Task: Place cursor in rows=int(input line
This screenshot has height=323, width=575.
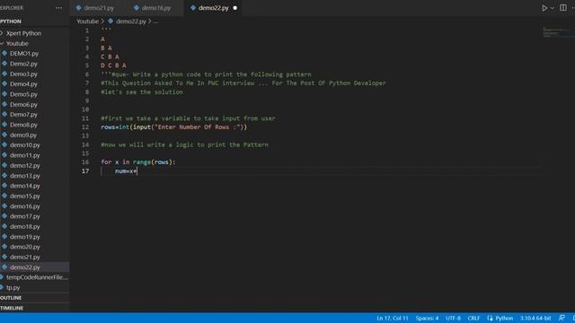Action: coord(173,127)
